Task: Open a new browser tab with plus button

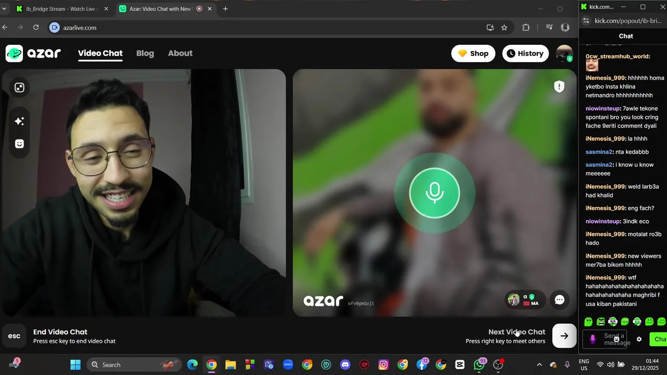Action: pyautogui.click(x=225, y=9)
